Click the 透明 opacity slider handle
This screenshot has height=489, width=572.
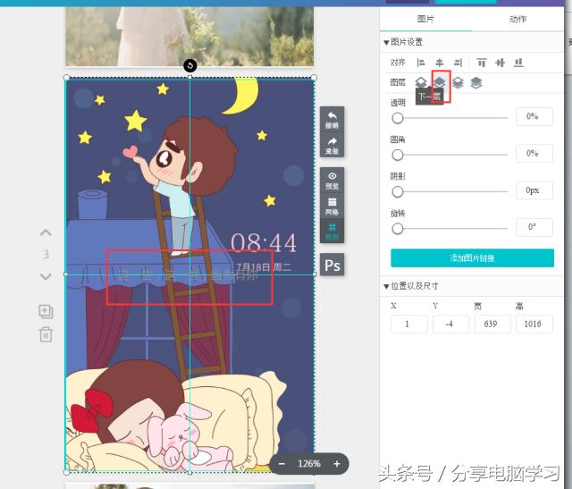398,117
